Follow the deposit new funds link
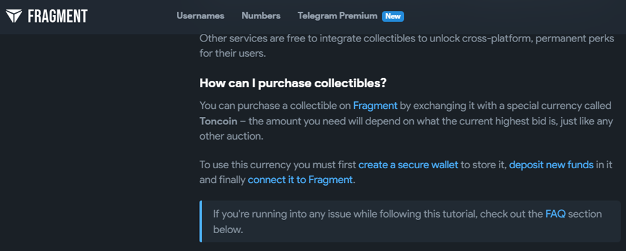 click(552, 164)
